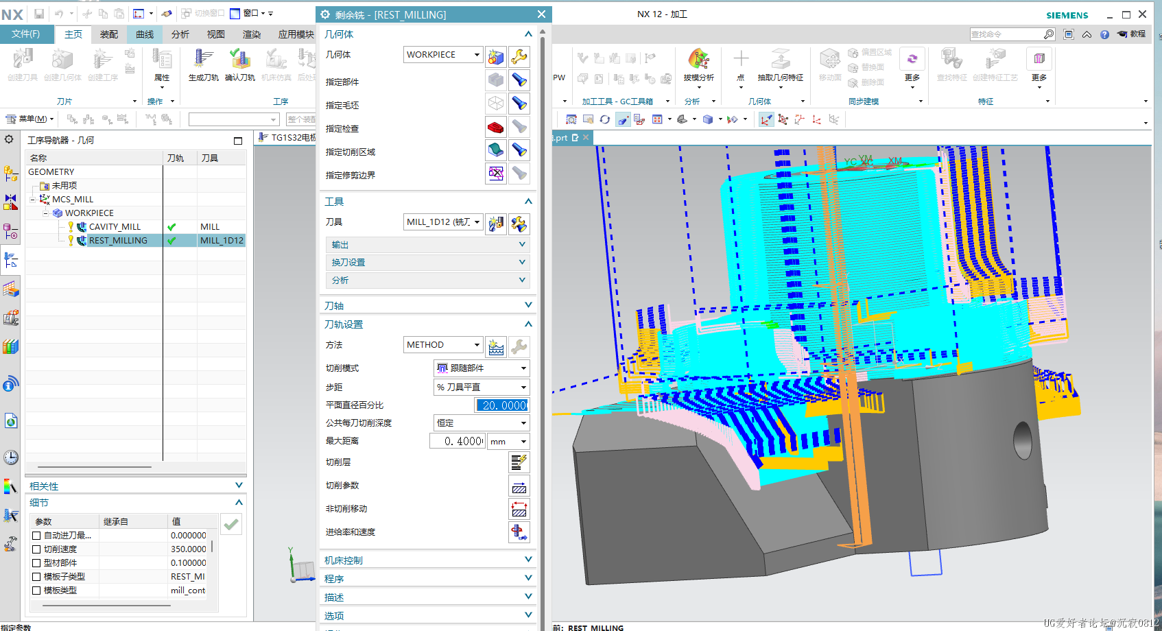The height and width of the screenshot is (631, 1162).
Task: Click the Operation Navigator icon in left sidebar
Action: 10,261
